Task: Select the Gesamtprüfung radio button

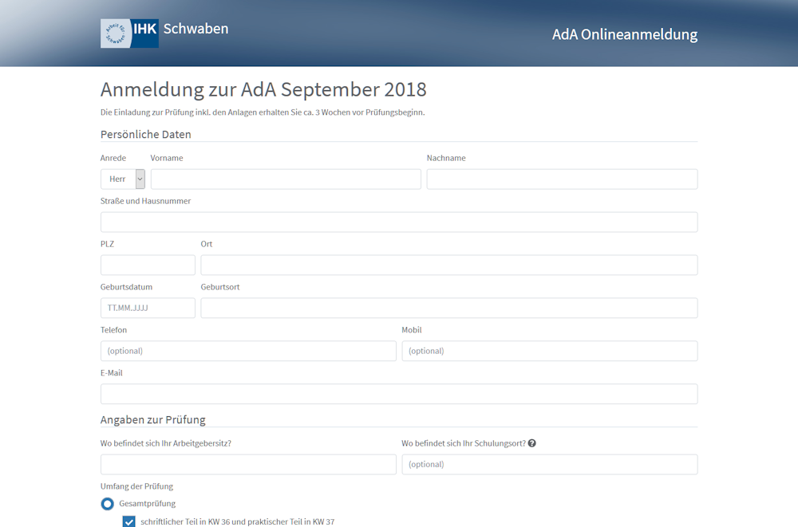Action: 108,504
